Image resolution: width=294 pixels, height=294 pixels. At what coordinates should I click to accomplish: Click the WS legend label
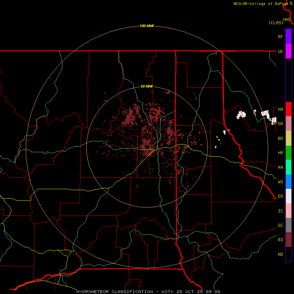tap(280, 182)
